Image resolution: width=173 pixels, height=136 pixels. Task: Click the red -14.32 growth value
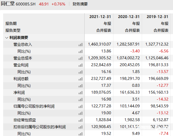point(163,99)
